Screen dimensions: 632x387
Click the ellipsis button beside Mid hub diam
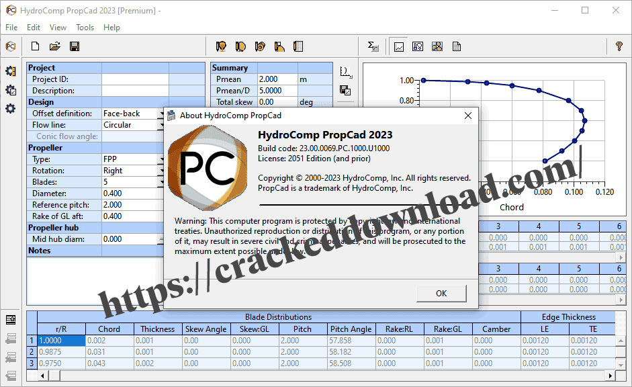pos(161,239)
